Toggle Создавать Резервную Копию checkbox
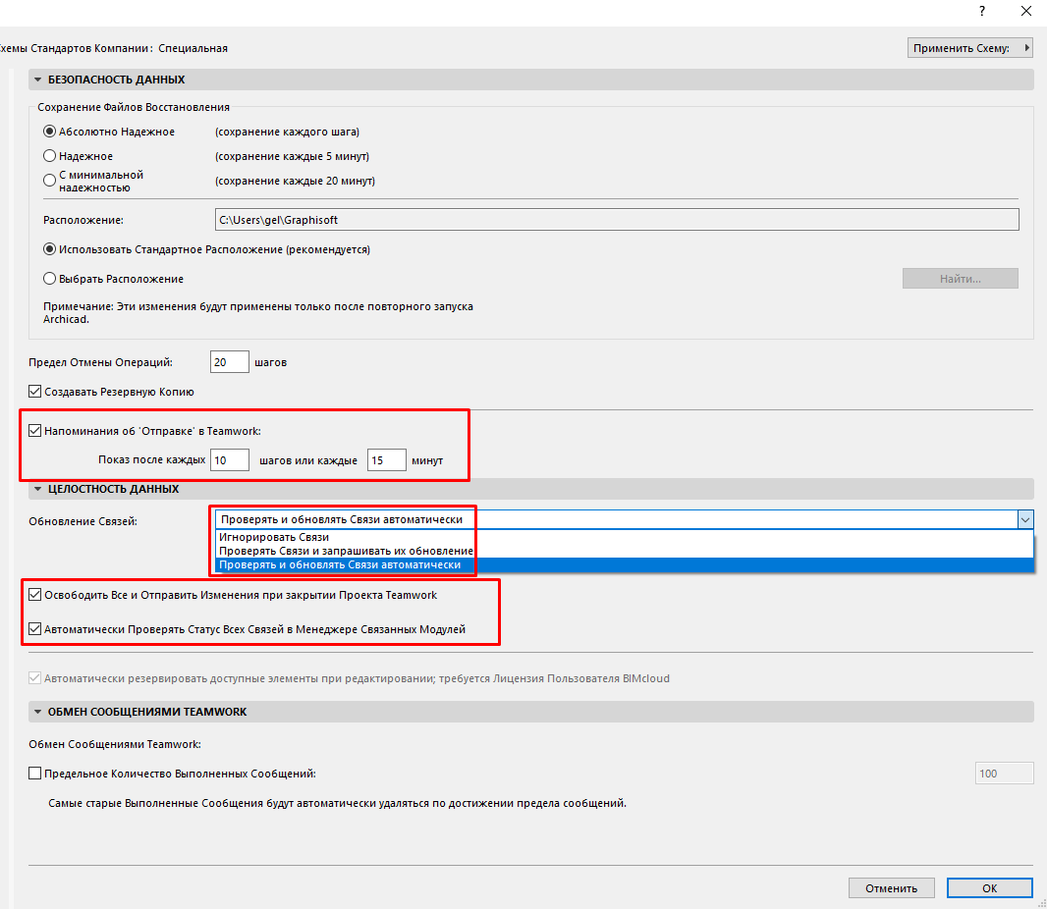 click(36, 392)
